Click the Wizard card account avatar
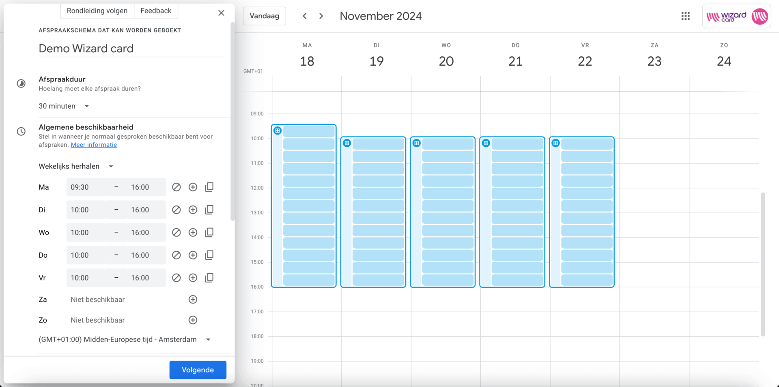This screenshot has height=387, width=779. [x=760, y=17]
